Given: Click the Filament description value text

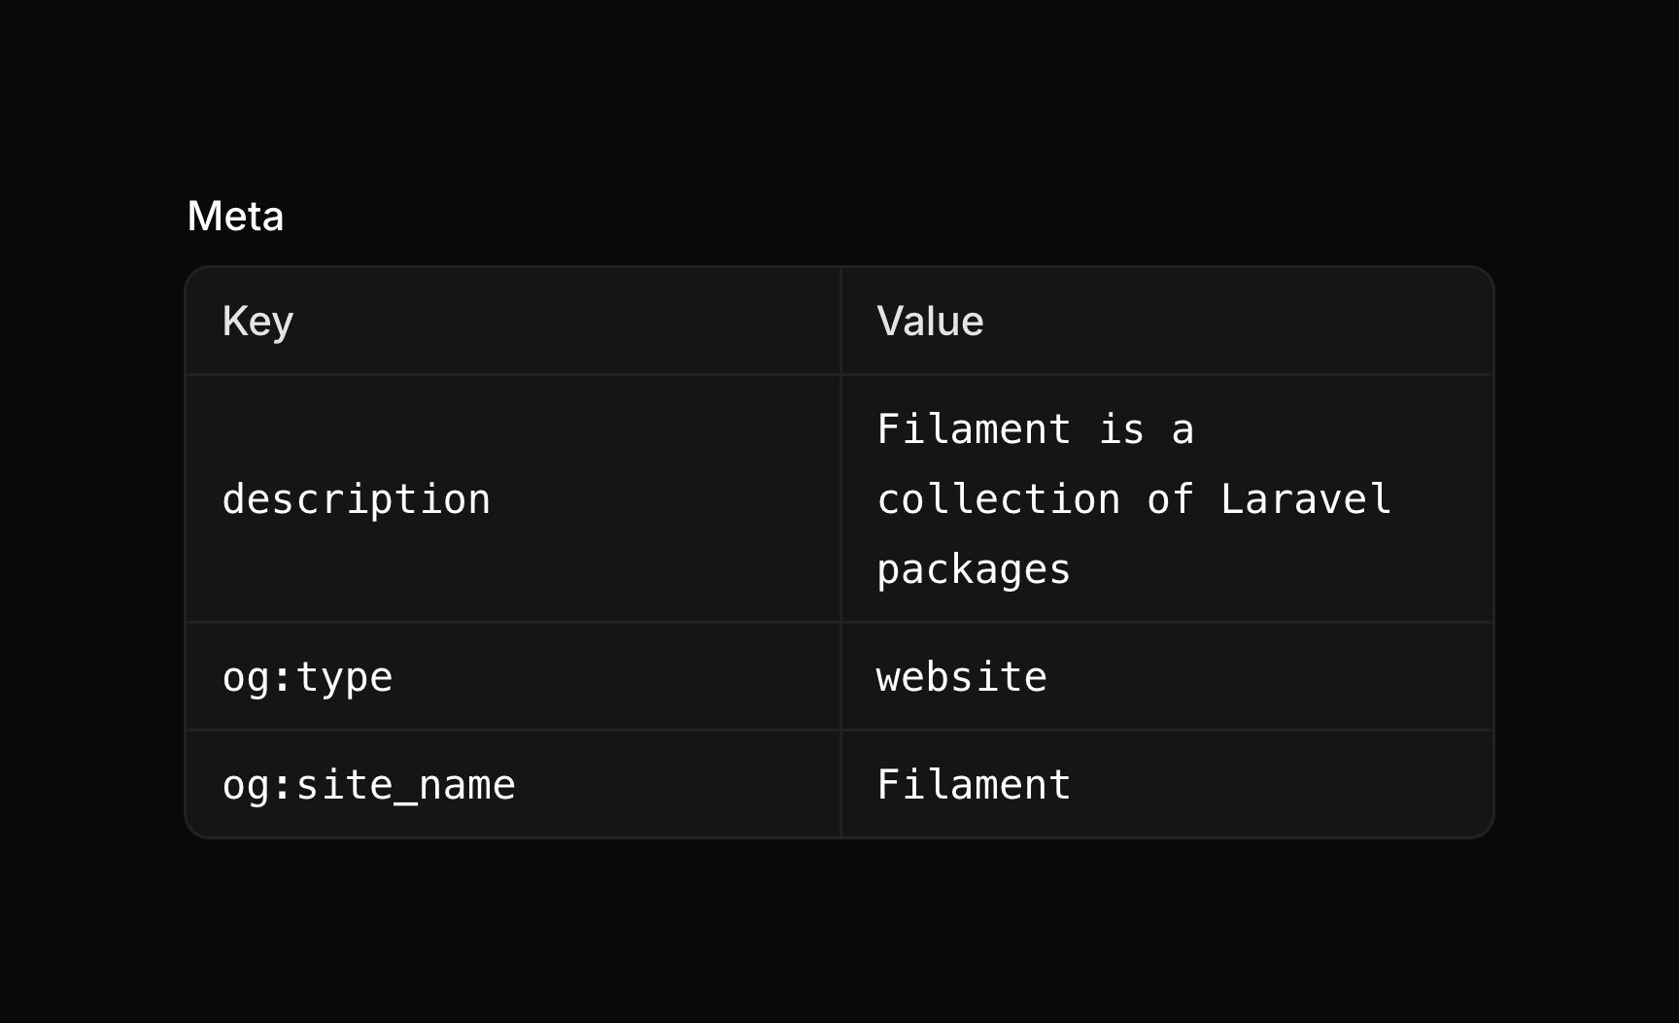Looking at the screenshot, I should pyautogui.click(x=1035, y=427).
